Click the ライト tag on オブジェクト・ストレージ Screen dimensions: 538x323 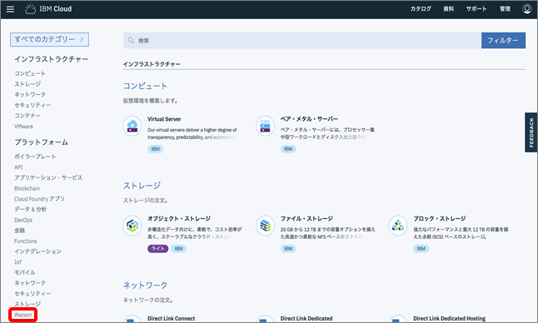[x=158, y=249]
